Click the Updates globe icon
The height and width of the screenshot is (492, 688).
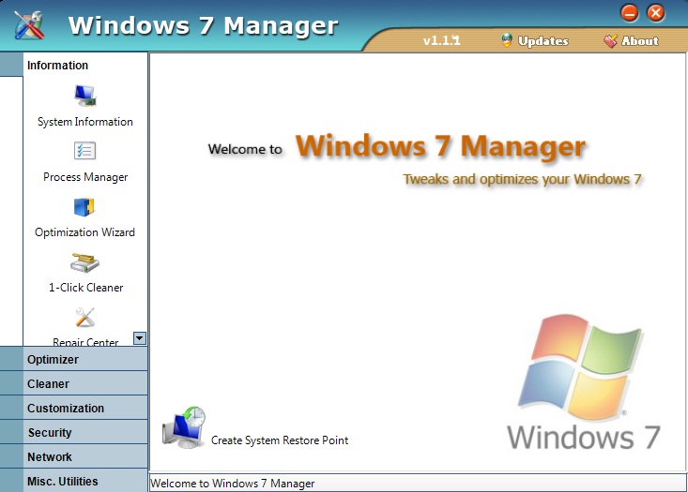506,40
